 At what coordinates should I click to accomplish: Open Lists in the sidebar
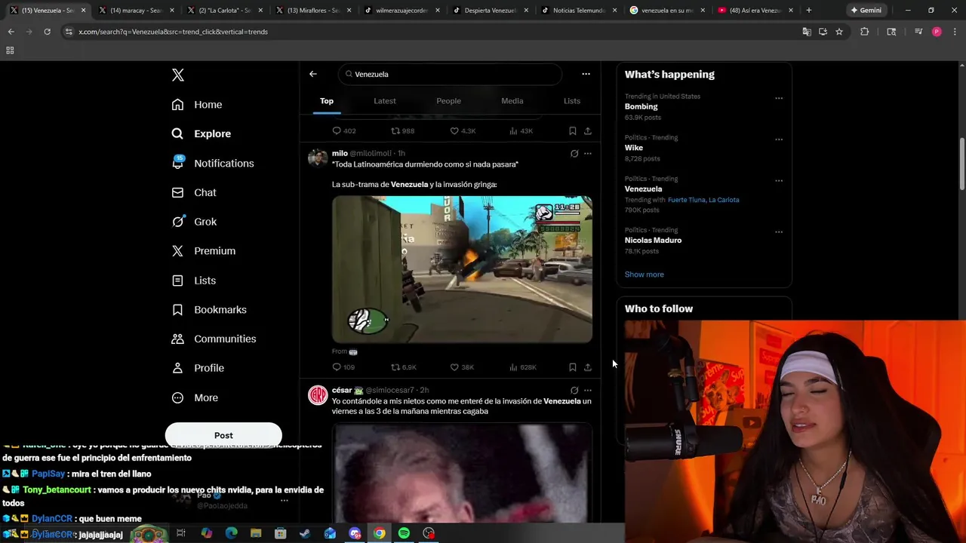point(194,281)
